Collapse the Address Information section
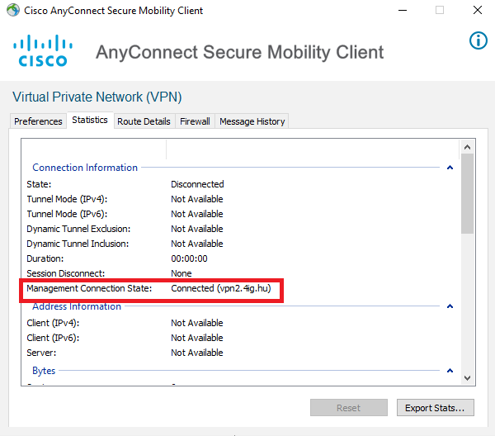 [450, 306]
